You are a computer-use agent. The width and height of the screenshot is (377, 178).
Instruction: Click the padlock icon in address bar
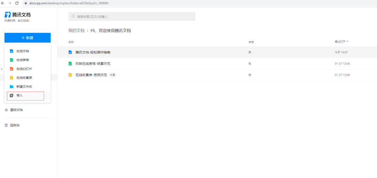pyautogui.click(x=26, y=3)
